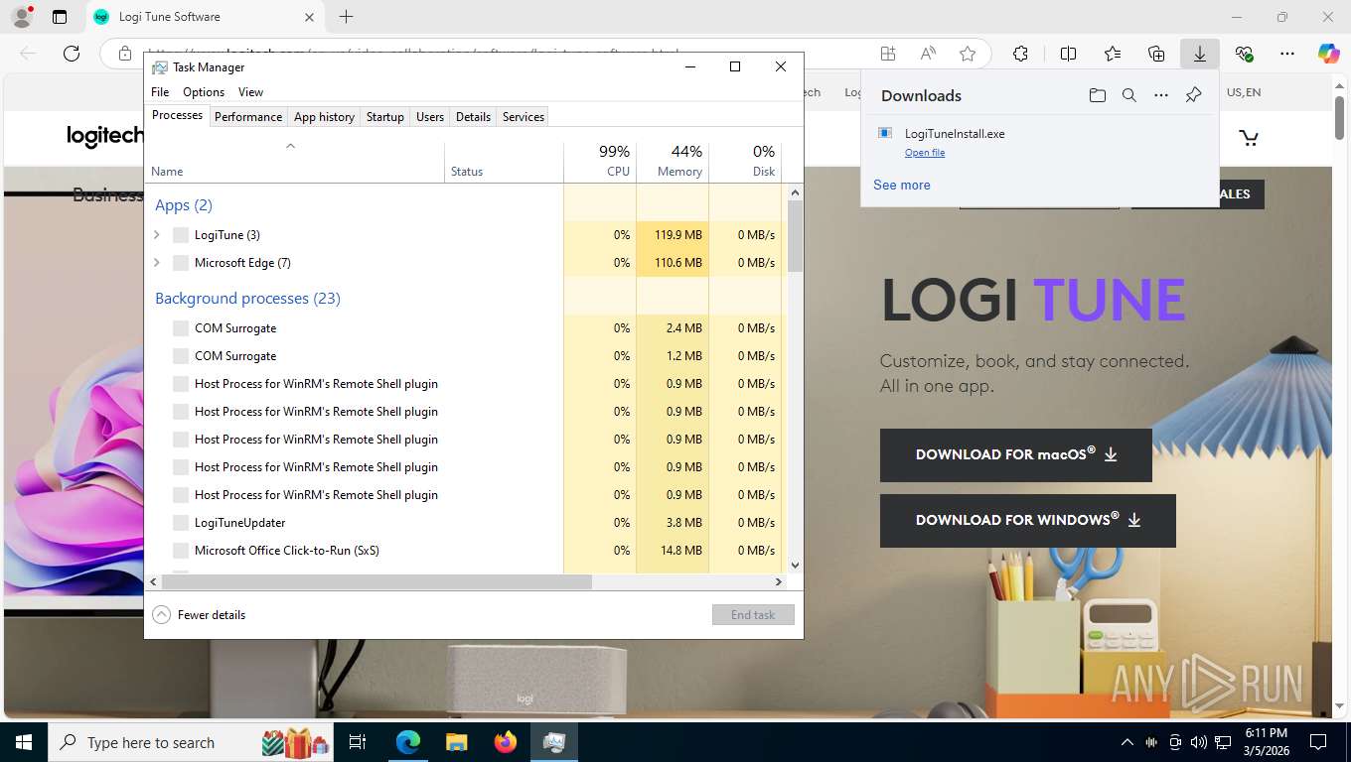Switch to the App history tab
The width and height of the screenshot is (1351, 762).
[x=324, y=117]
